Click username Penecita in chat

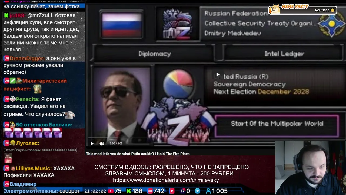28,99
